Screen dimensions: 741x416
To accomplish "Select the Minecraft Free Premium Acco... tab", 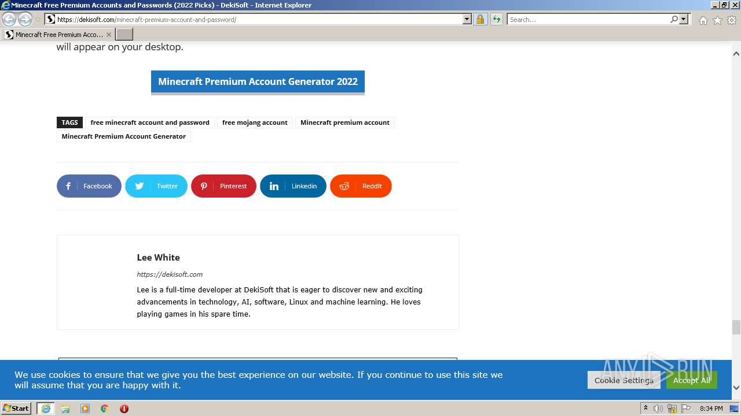I will click(58, 35).
